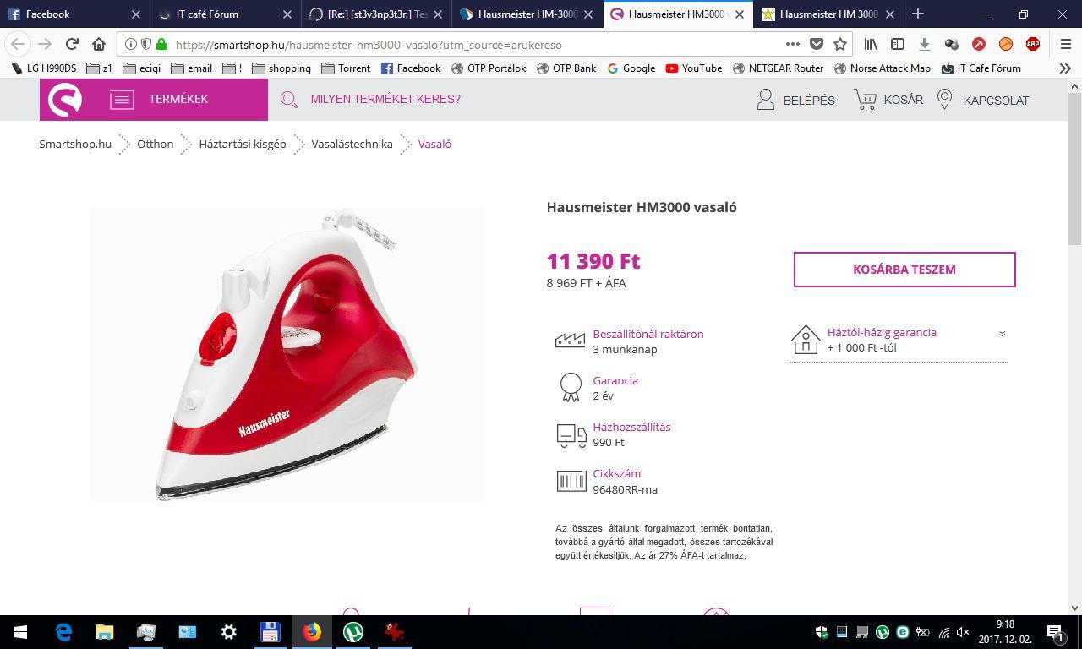Open the Otthon breadcrumb
1082x649 pixels.
(156, 144)
